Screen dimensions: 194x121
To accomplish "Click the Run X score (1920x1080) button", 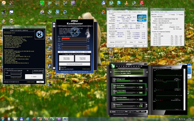I will (x=67, y=58).
